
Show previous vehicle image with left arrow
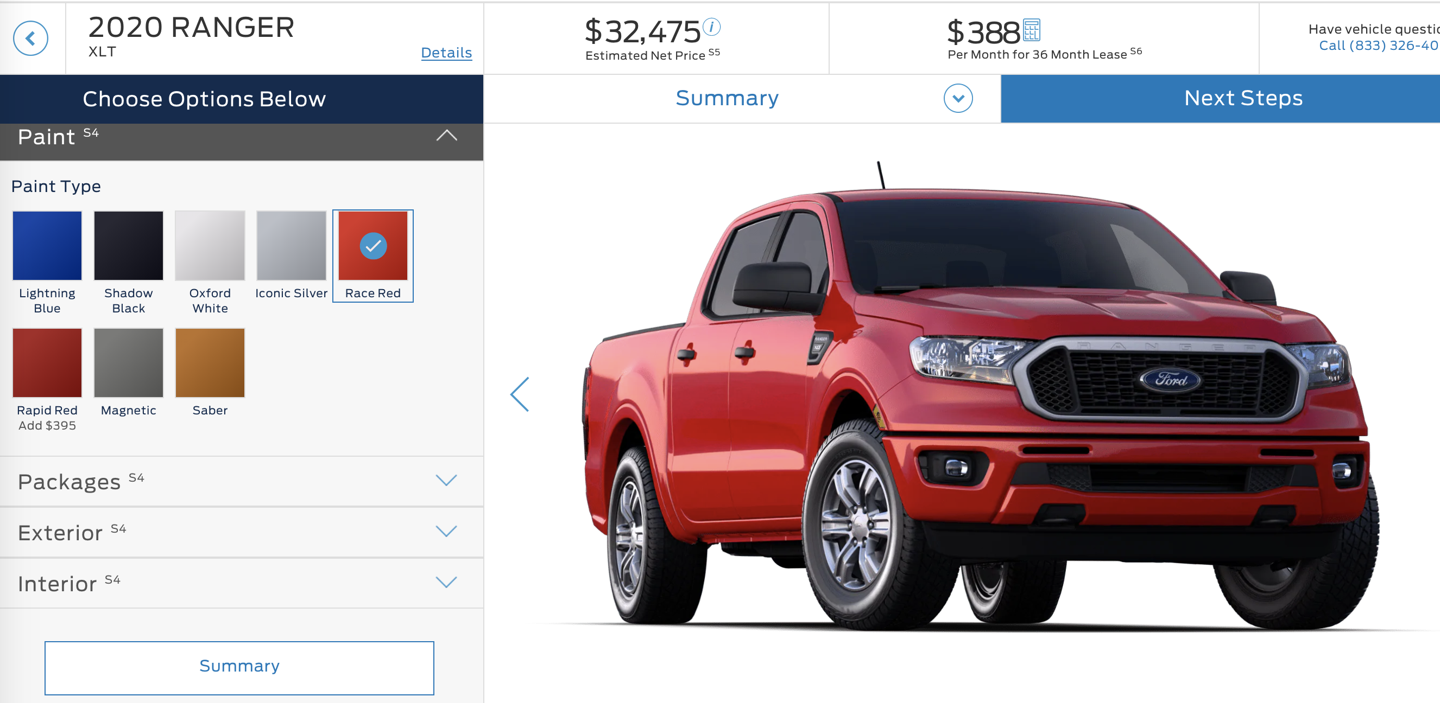pos(520,394)
